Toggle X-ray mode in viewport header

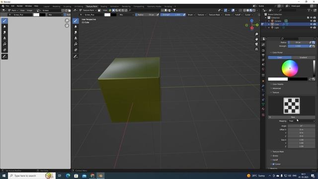240,10
